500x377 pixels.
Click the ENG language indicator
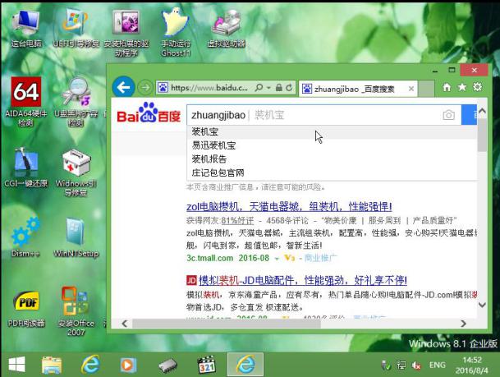point(437,365)
